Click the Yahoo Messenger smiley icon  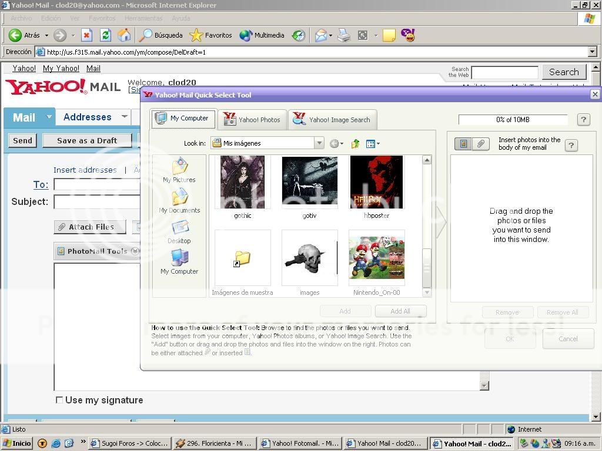[408, 35]
